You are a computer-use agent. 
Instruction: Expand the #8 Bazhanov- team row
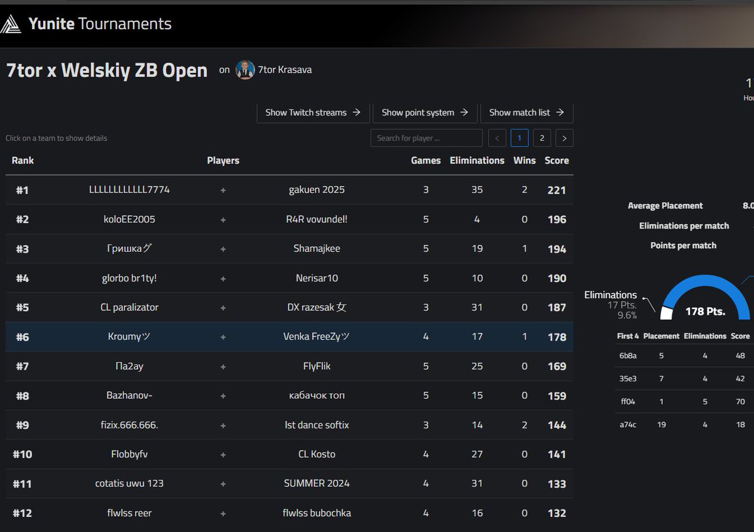pos(290,396)
